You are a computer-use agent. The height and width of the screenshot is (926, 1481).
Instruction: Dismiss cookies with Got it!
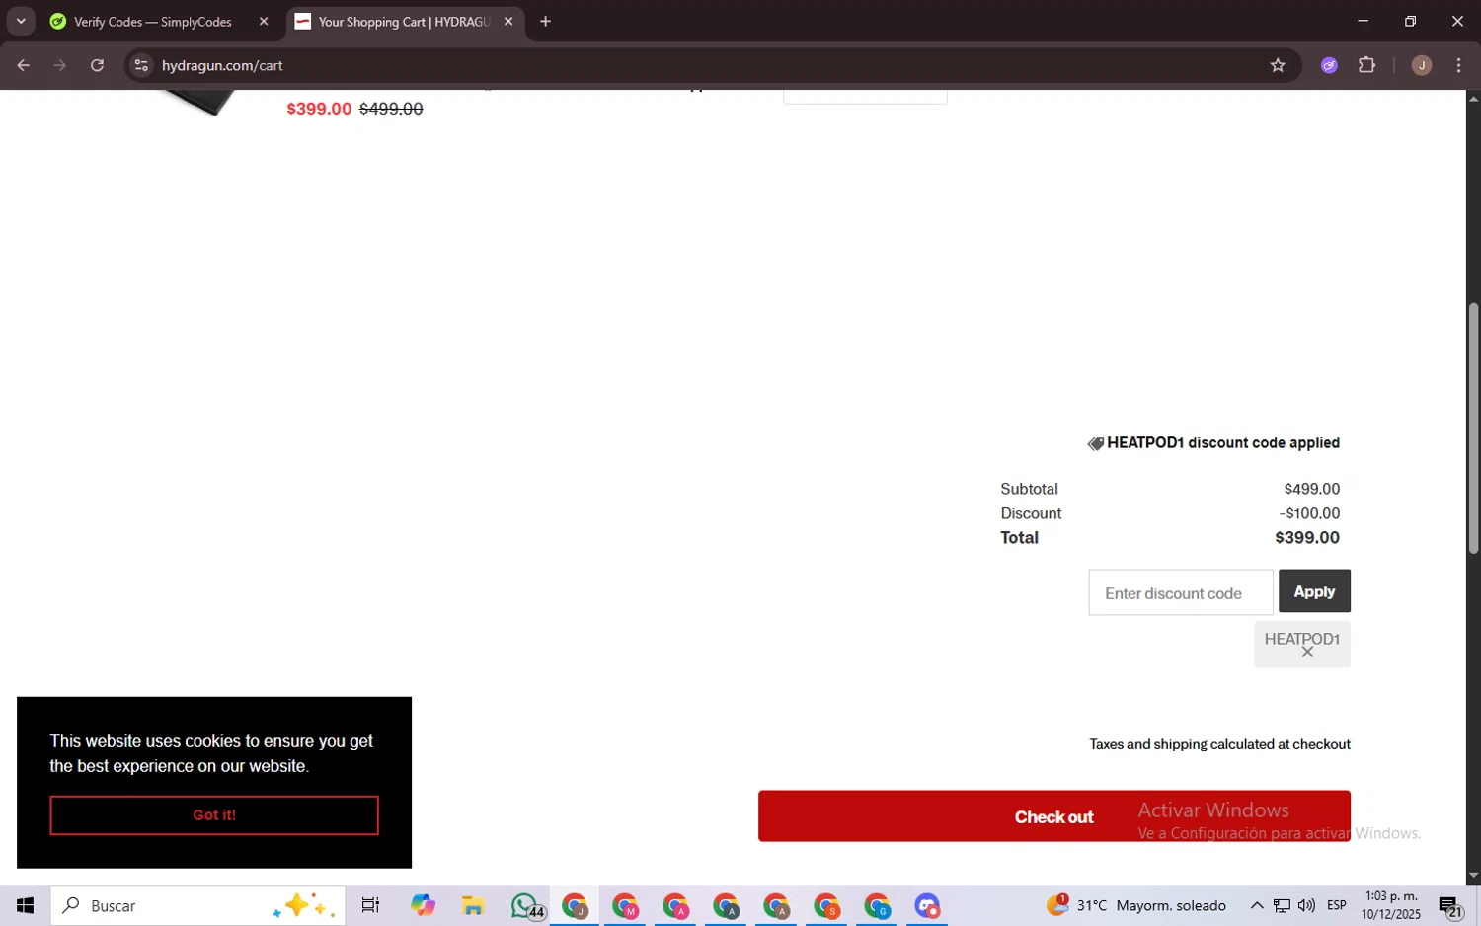coord(214,815)
